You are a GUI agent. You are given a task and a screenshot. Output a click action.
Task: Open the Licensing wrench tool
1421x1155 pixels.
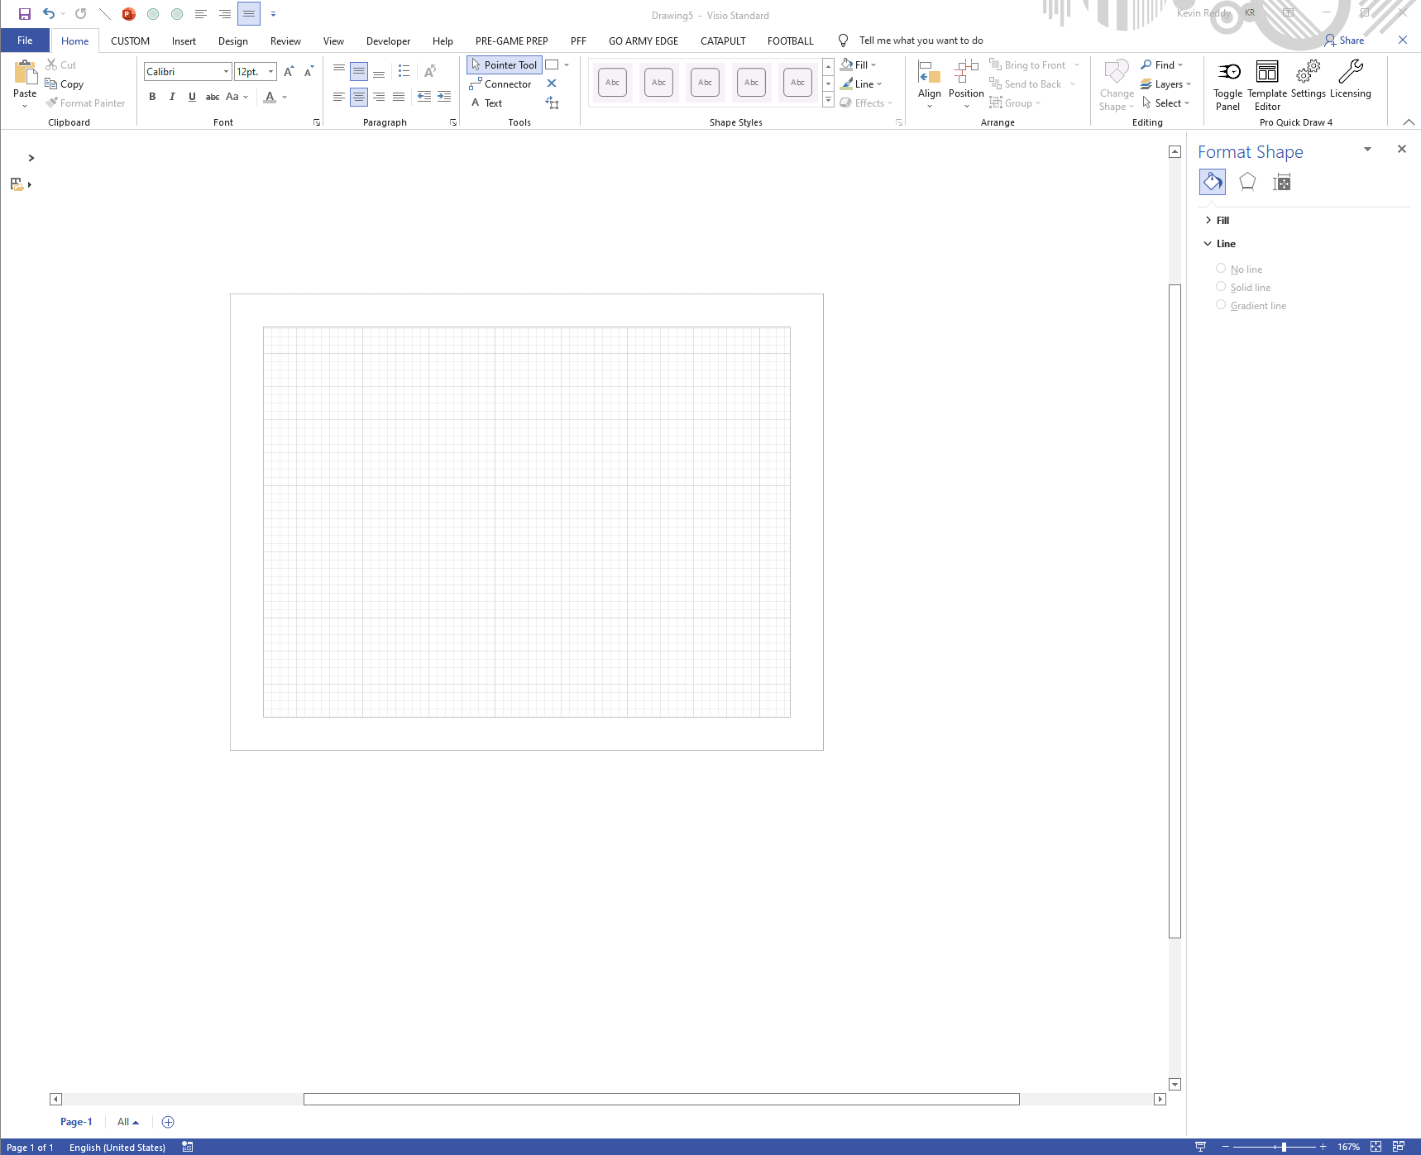[1351, 79]
